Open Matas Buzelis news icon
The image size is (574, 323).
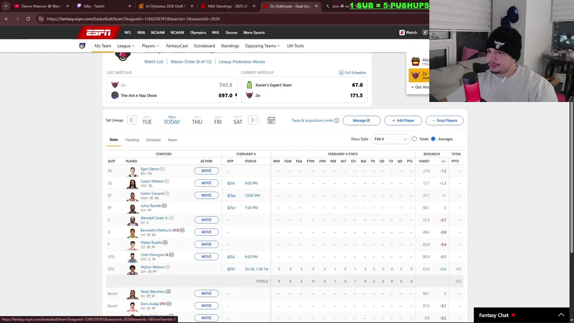coord(165,243)
